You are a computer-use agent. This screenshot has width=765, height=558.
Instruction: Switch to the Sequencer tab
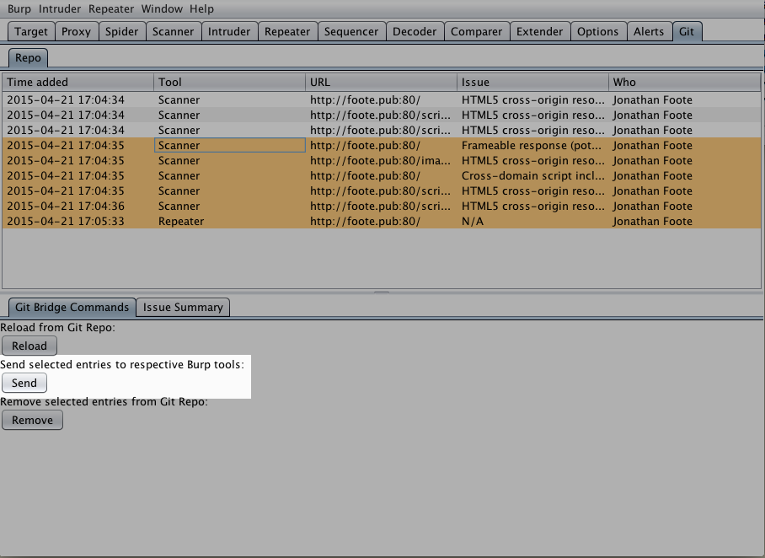[x=351, y=31]
